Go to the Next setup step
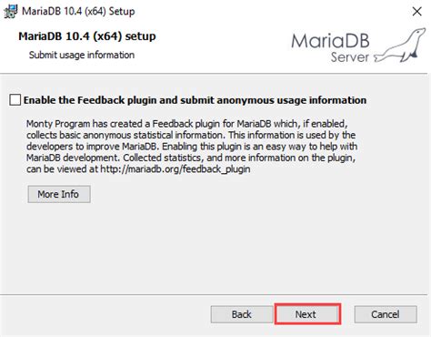431x337 pixels. pyautogui.click(x=307, y=314)
